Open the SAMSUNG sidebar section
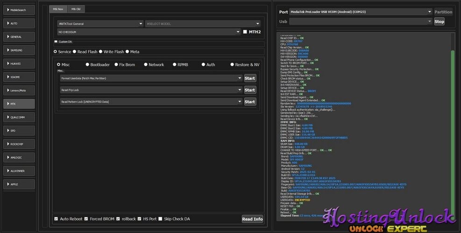 pyautogui.click(x=19, y=50)
